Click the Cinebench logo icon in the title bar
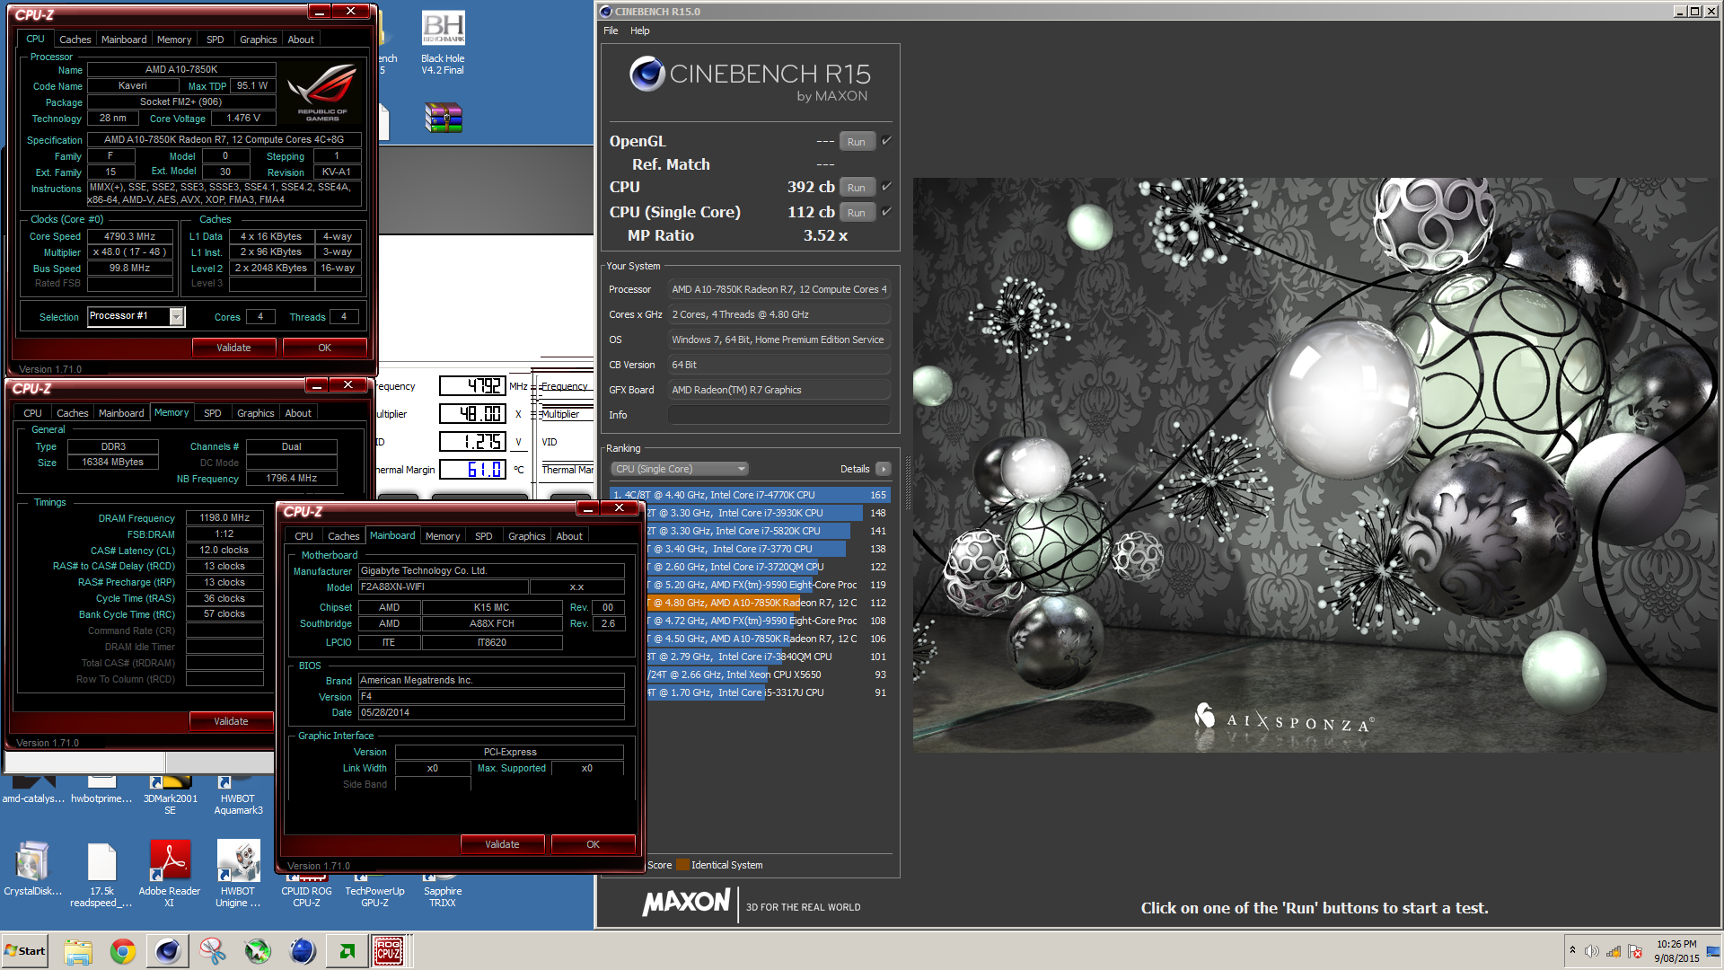The height and width of the screenshot is (970, 1724). (x=606, y=12)
